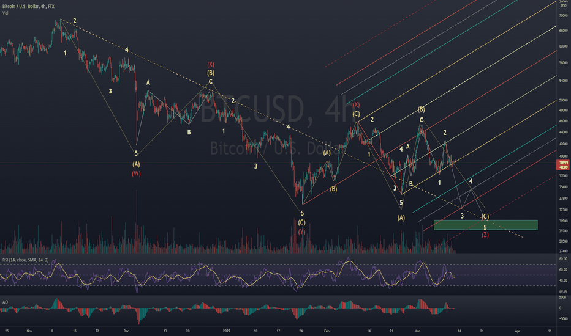The image size is (571, 336).
Task: Click the red (Z) wave label
Action: [485, 235]
